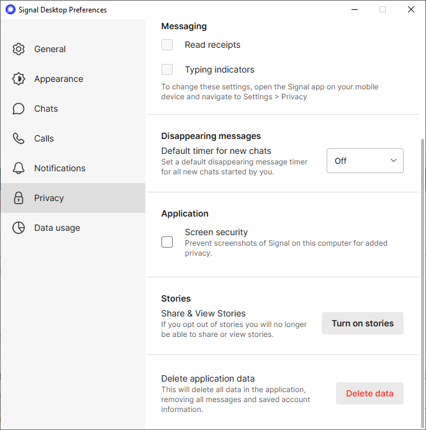This screenshot has width=426, height=430.
Task: Click the Default timer for new chats label
Action: (216, 151)
